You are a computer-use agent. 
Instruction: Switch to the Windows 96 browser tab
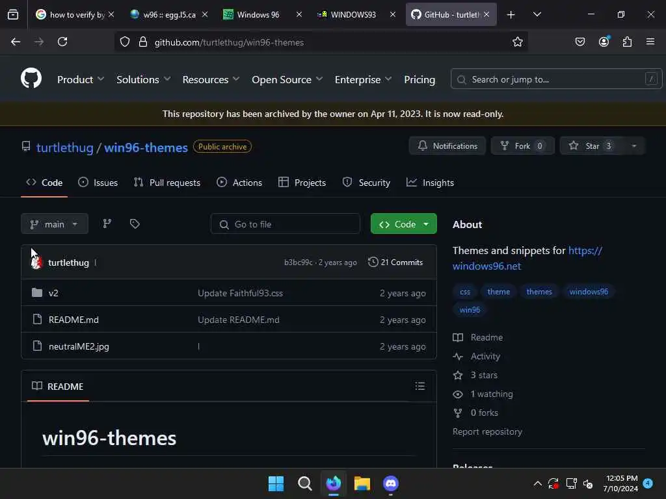coord(258,14)
